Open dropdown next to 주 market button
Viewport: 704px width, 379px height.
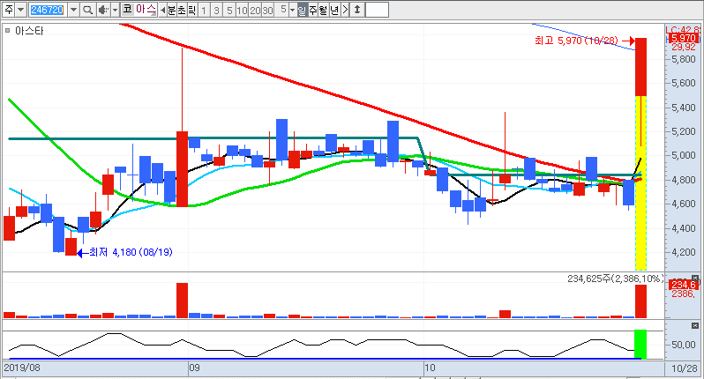click(20, 10)
